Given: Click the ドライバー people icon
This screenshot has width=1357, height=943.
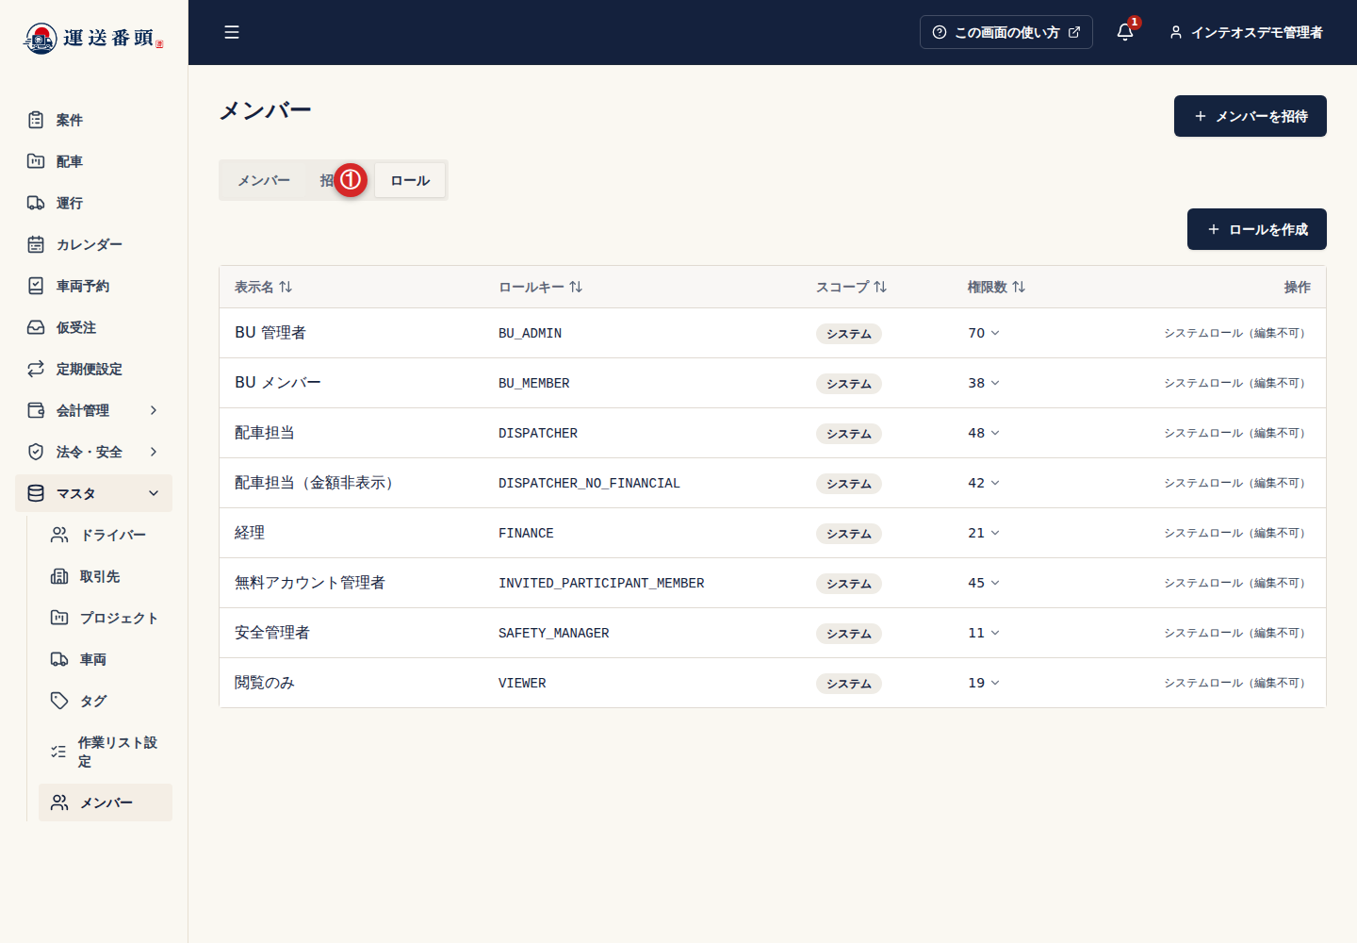Looking at the screenshot, I should coord(59,535).
